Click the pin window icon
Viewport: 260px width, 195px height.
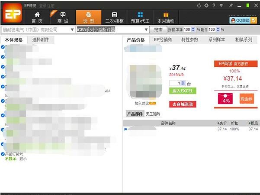click(231, 6)
